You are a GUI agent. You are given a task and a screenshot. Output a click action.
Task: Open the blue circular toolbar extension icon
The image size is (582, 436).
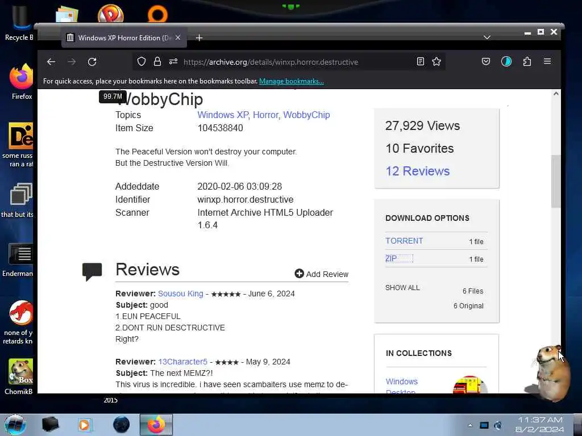point(506,61)
